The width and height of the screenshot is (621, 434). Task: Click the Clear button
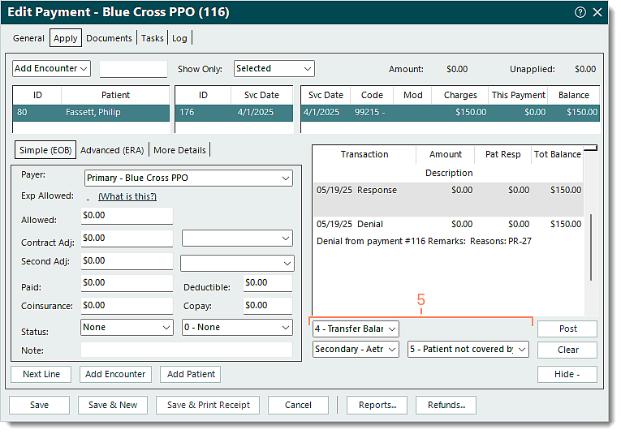[567, 350]
